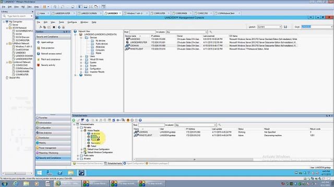Select the WIN07CLIENT row in device list
The image size is (334, 187).
click(211, 49)
